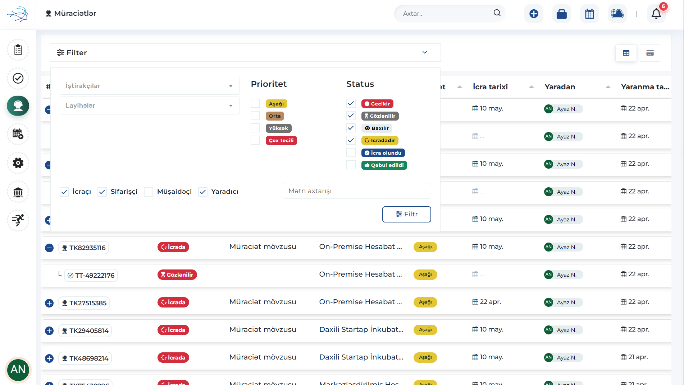The height and width of the screenshot is (385, 684).
Task: Click Daxili Startap İnkubat... in TK29405814 row
Action: (361, 330)
